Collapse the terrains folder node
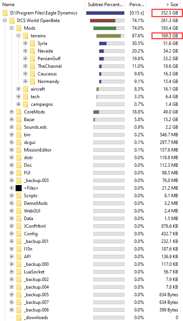 coord(19,36)
